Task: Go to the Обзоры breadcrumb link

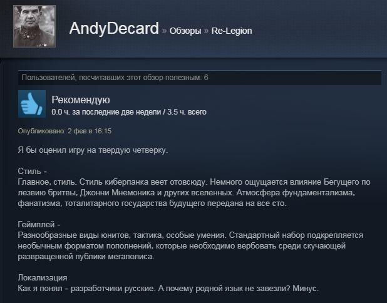Action: 185,31
